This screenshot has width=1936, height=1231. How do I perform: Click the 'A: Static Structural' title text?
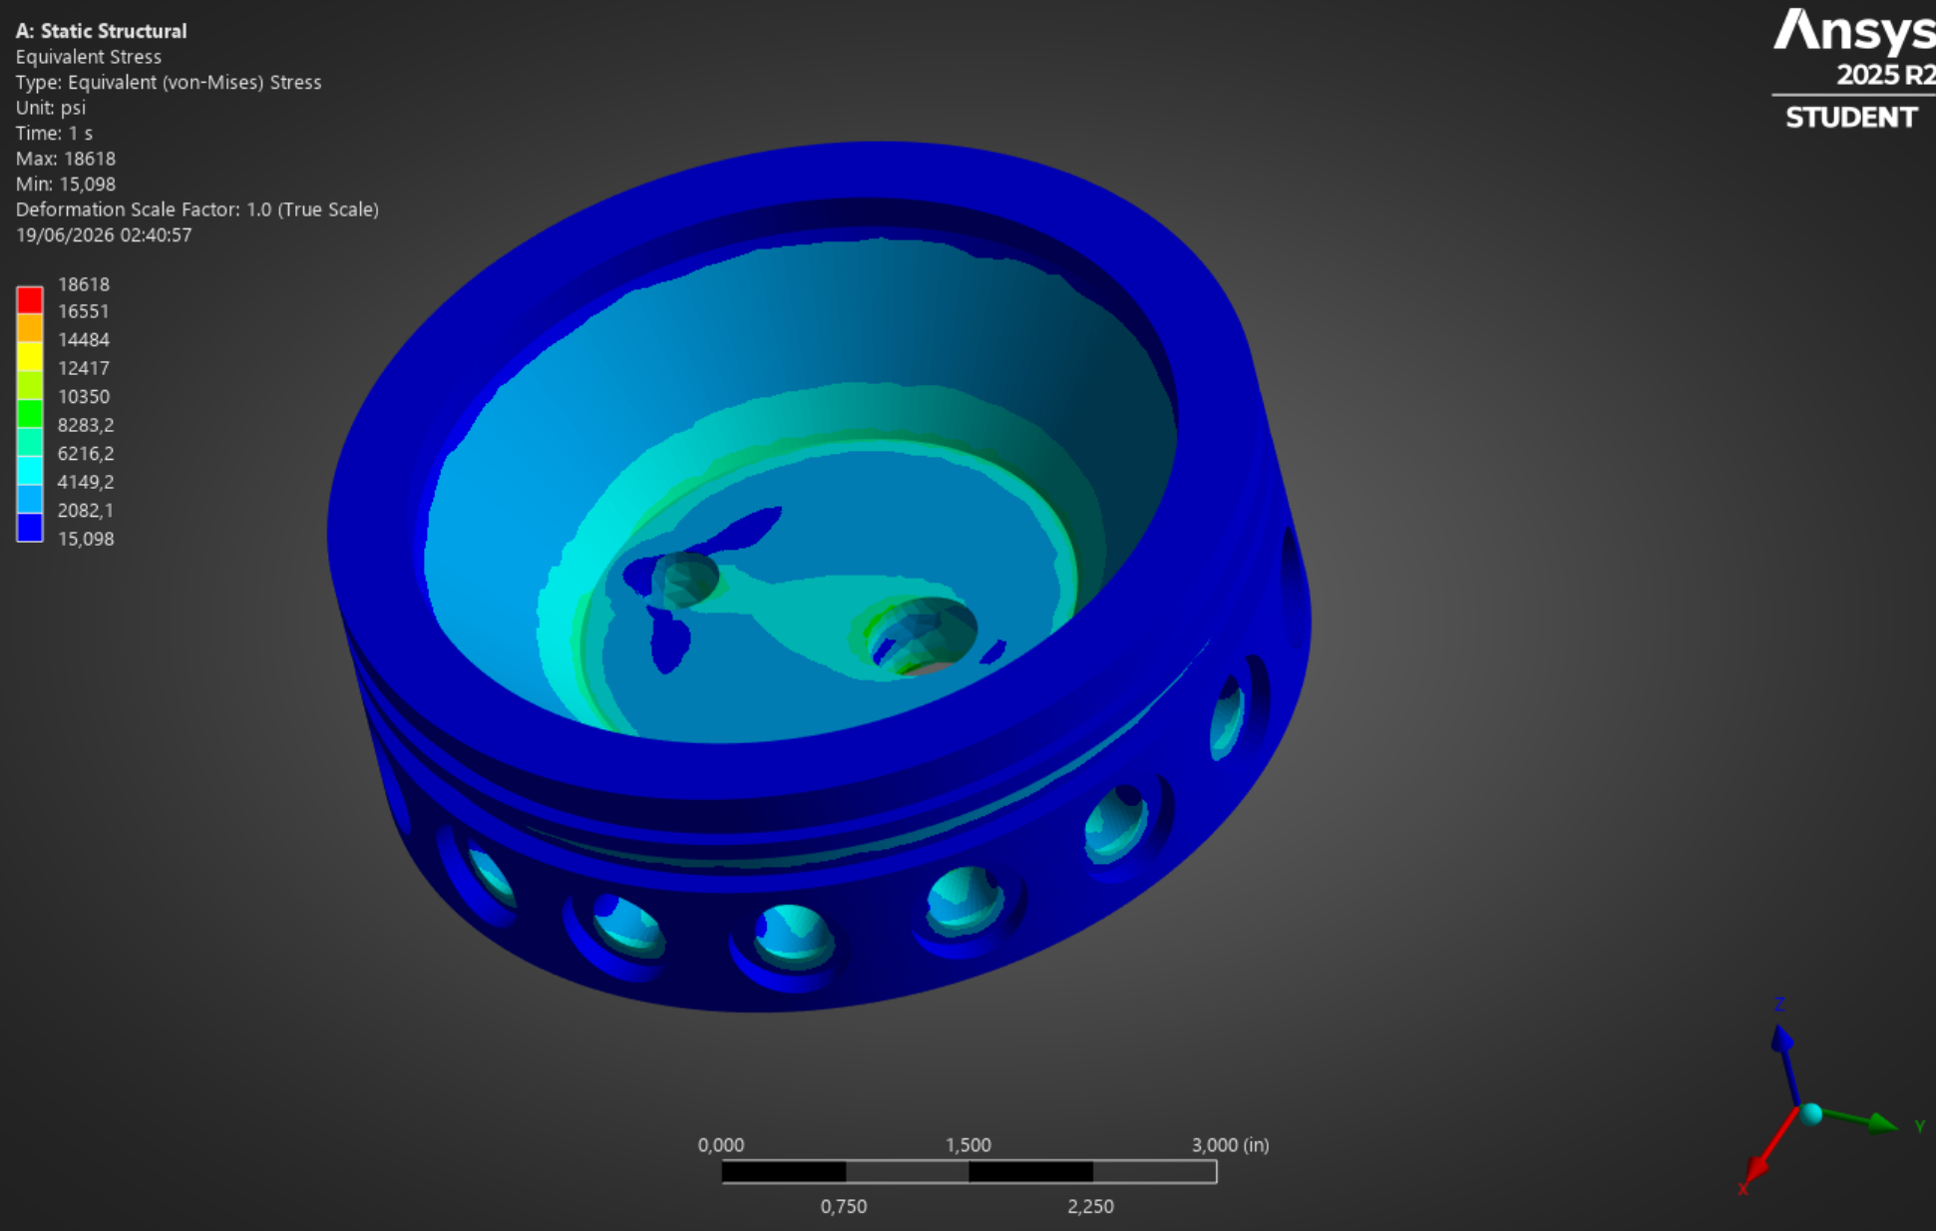click(101, 31)
